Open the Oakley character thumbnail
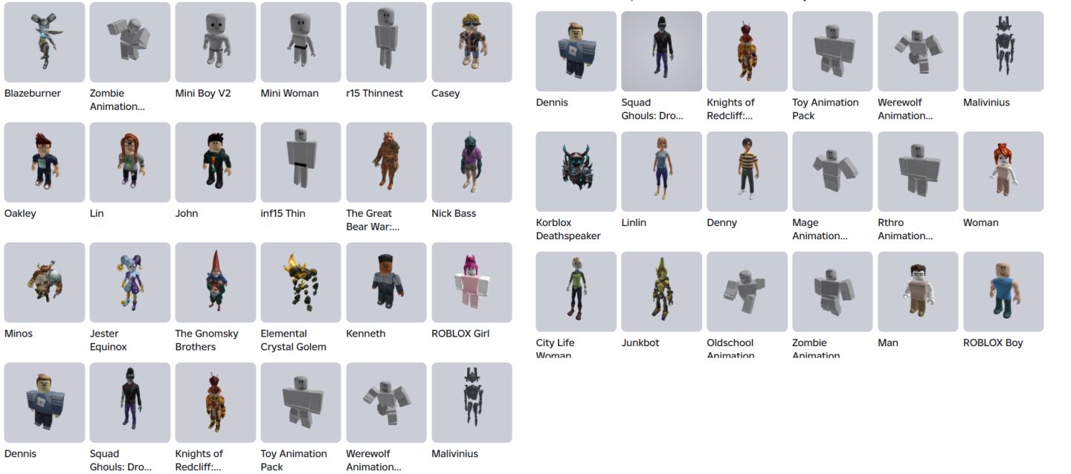The image size is (1071, 474). coord(45,162)
